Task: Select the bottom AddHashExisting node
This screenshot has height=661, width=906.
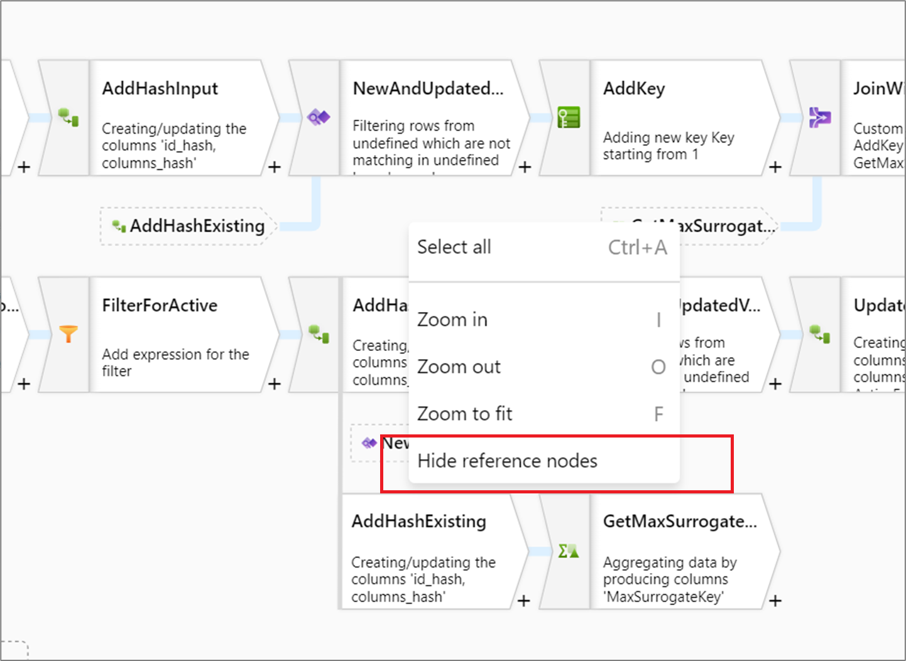Action: click(x=434, y=551)
